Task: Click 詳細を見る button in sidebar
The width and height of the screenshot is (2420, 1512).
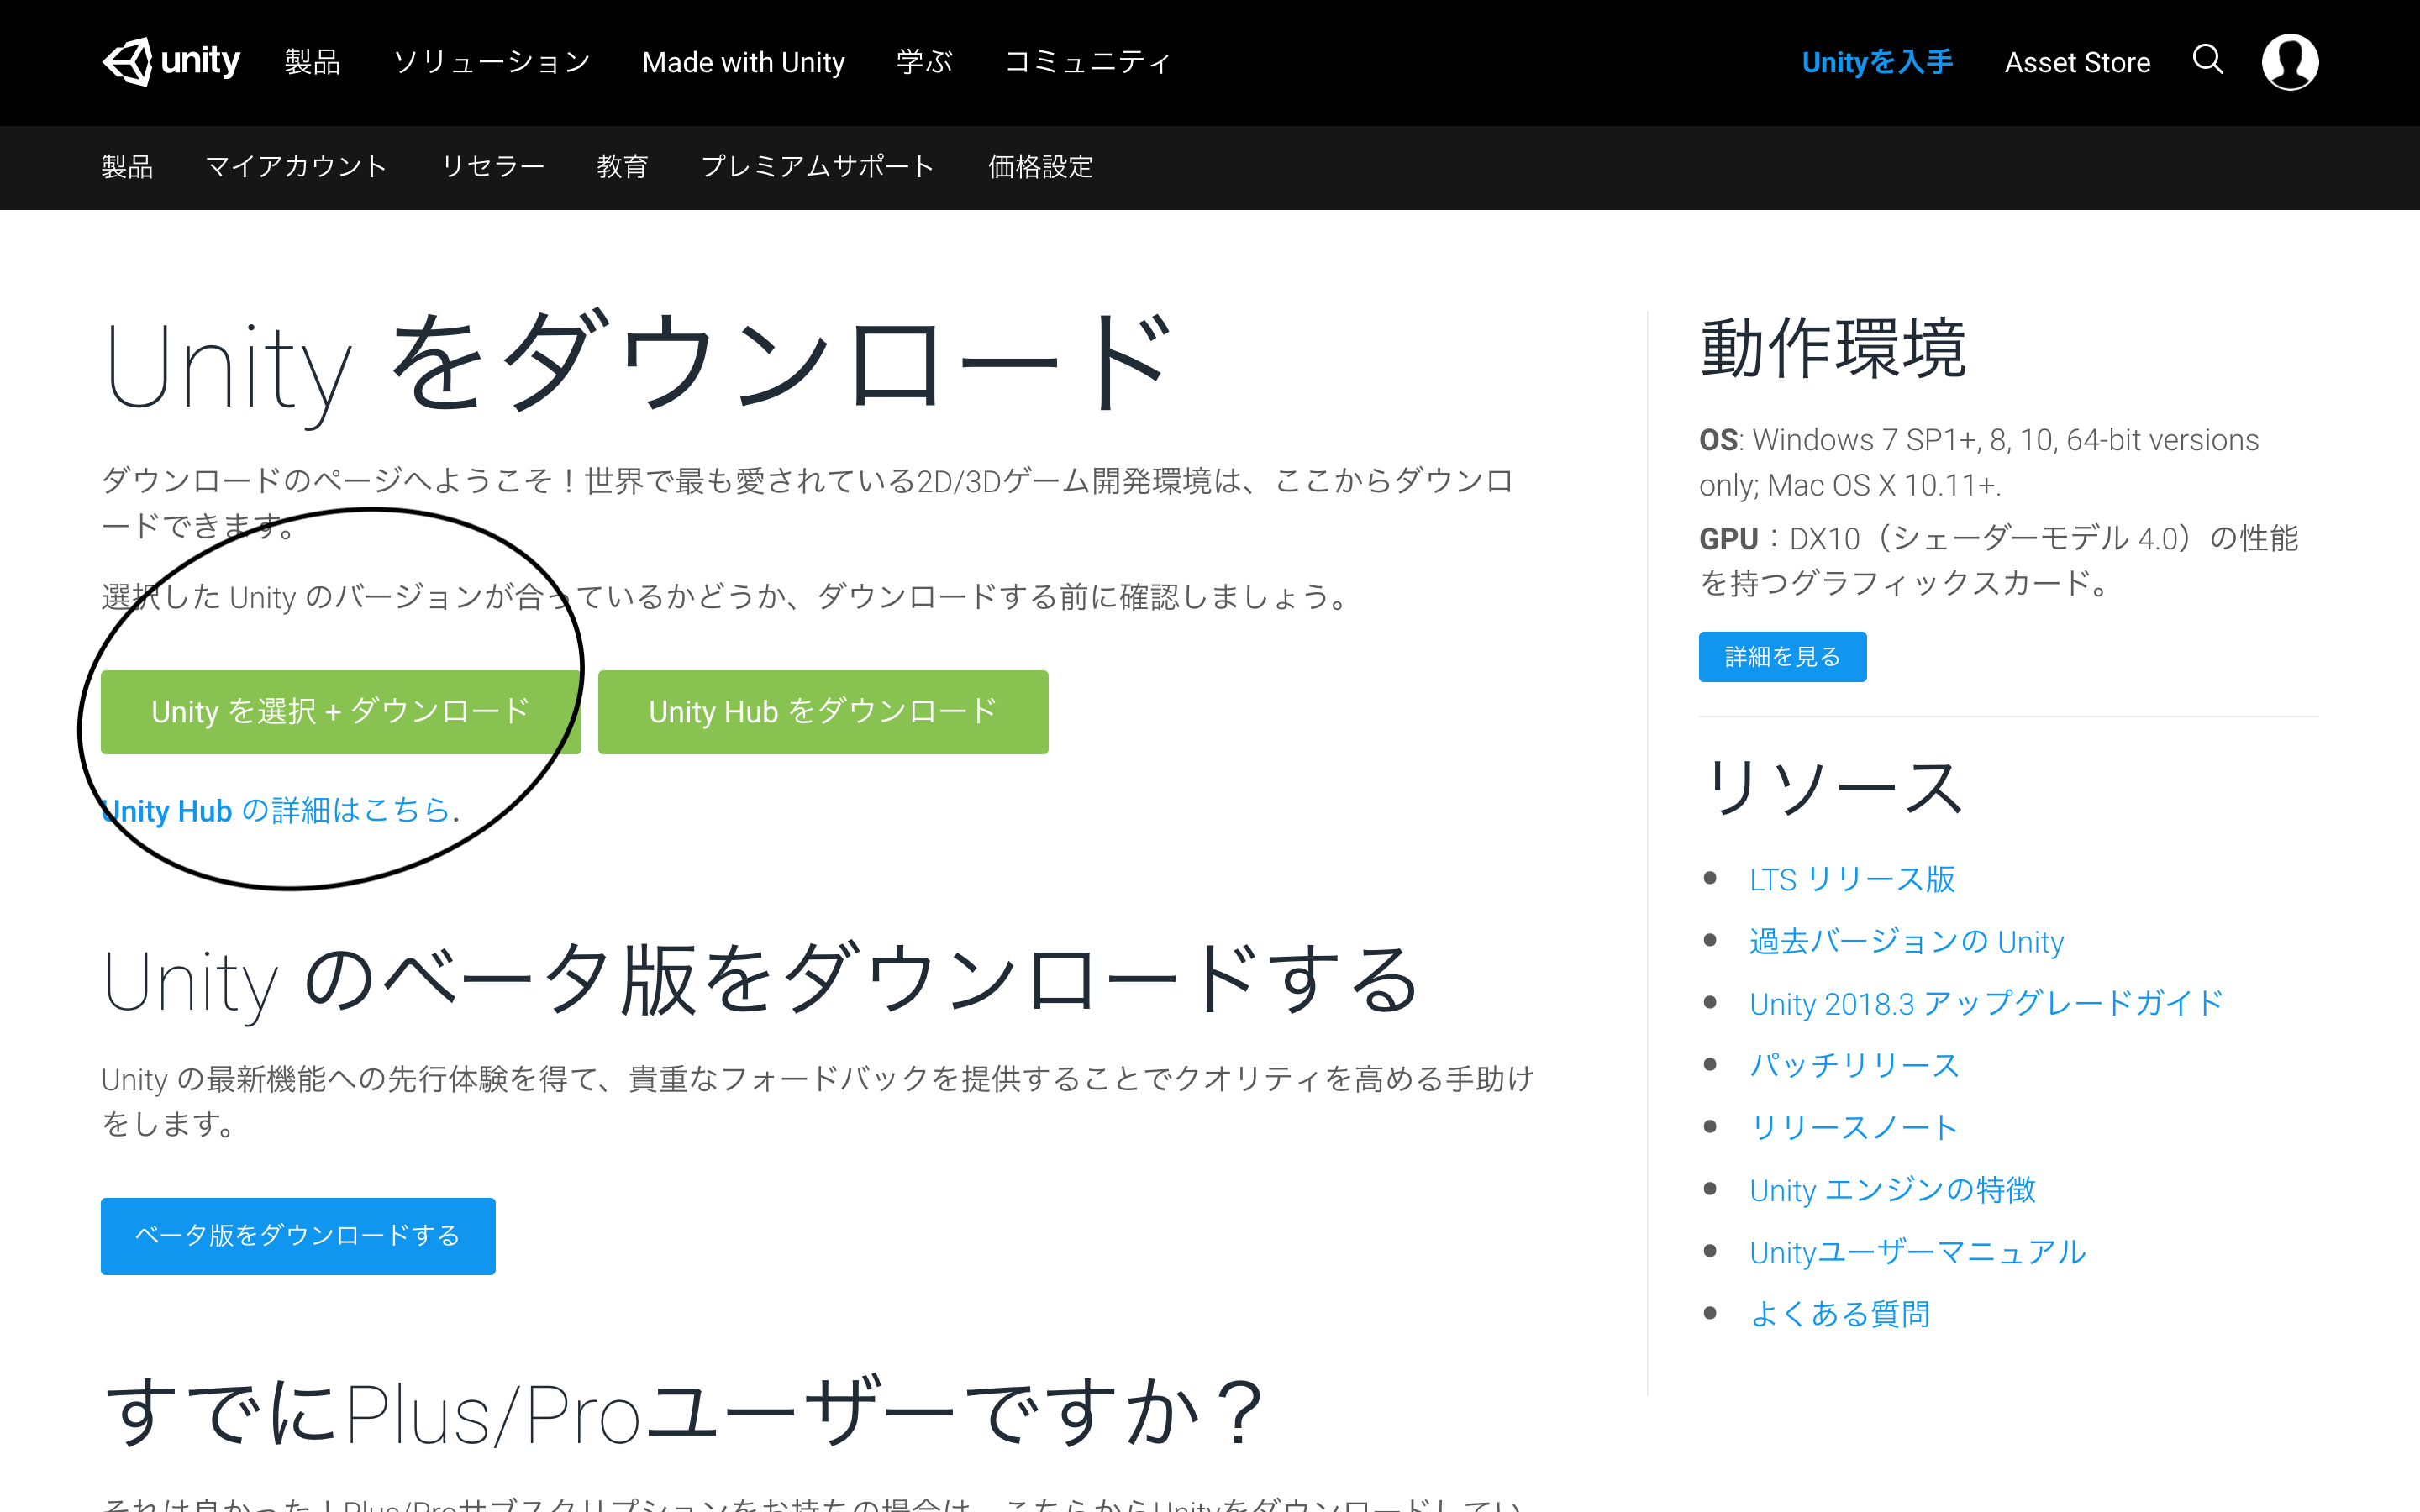Action: (x=1782, y=659)
